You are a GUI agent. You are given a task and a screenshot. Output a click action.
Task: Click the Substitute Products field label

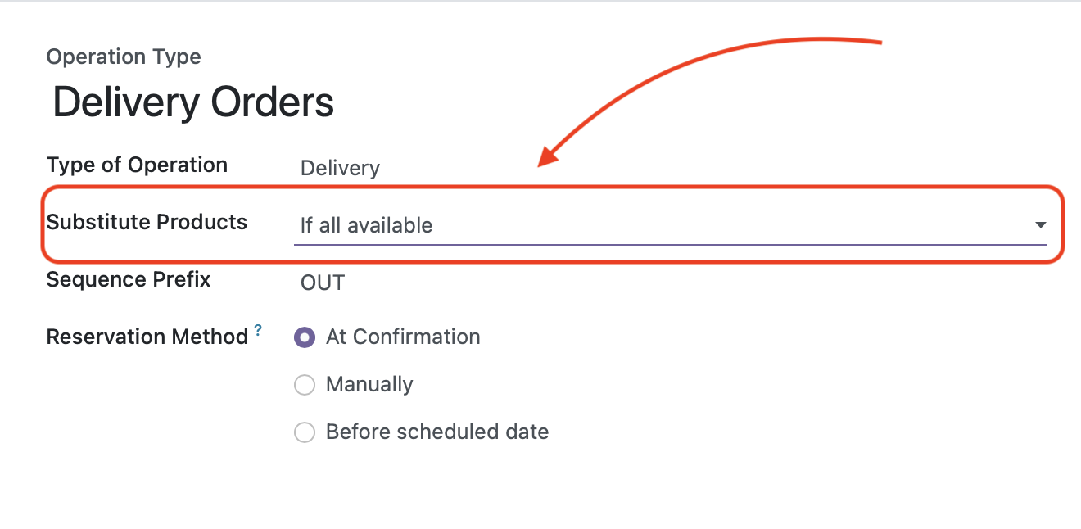click(x=147, y=222)
